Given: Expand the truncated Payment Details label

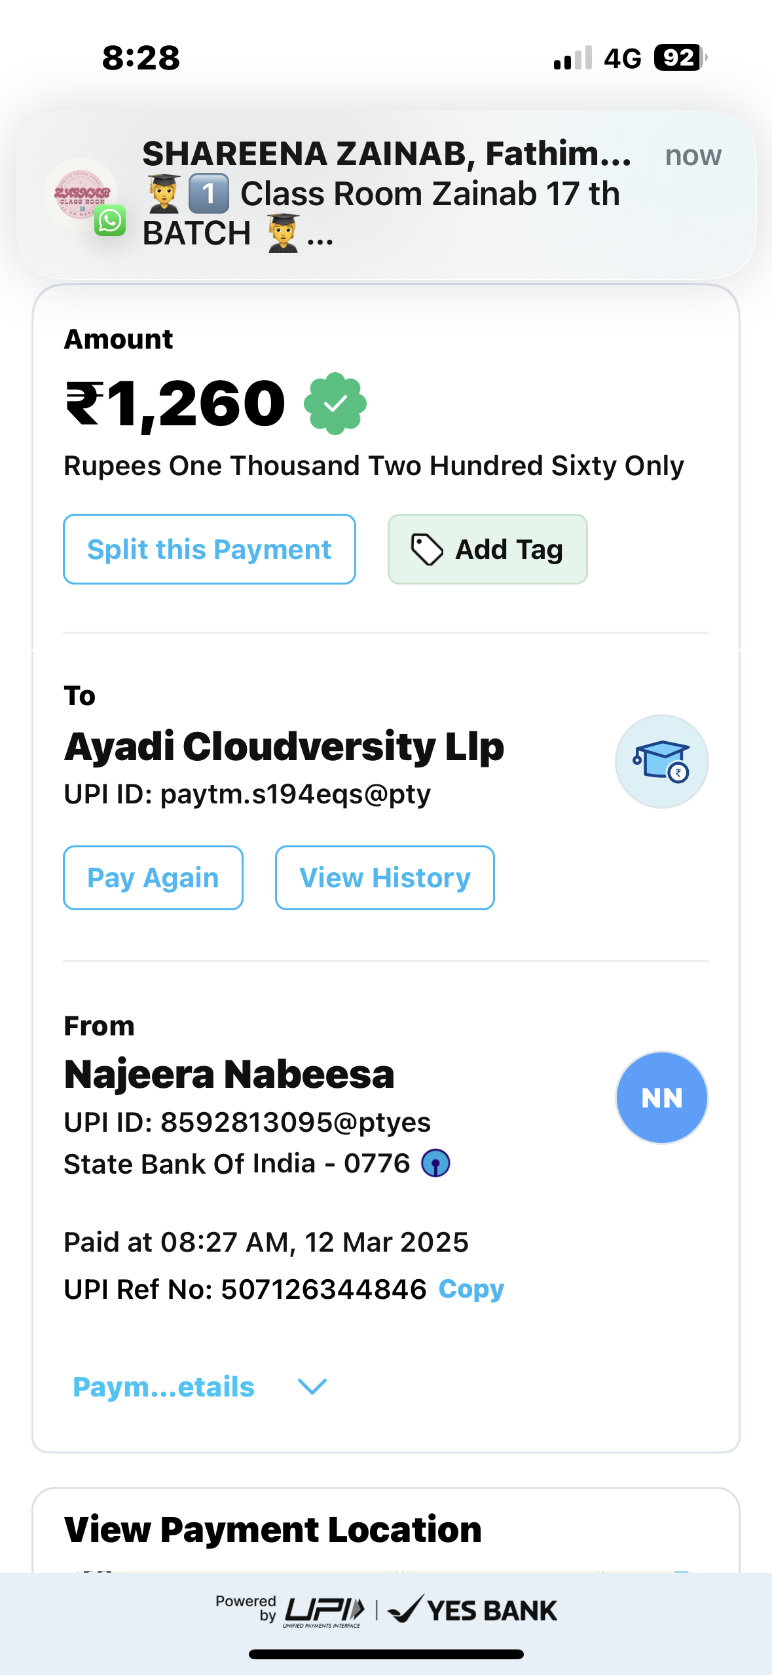Looking at the screenshot, I should 164,1387.
